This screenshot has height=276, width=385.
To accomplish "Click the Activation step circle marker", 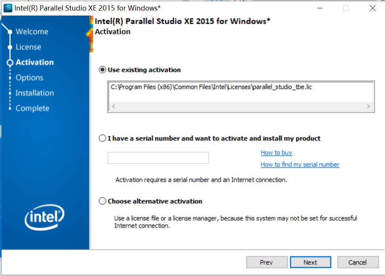I will coord(9,62).
